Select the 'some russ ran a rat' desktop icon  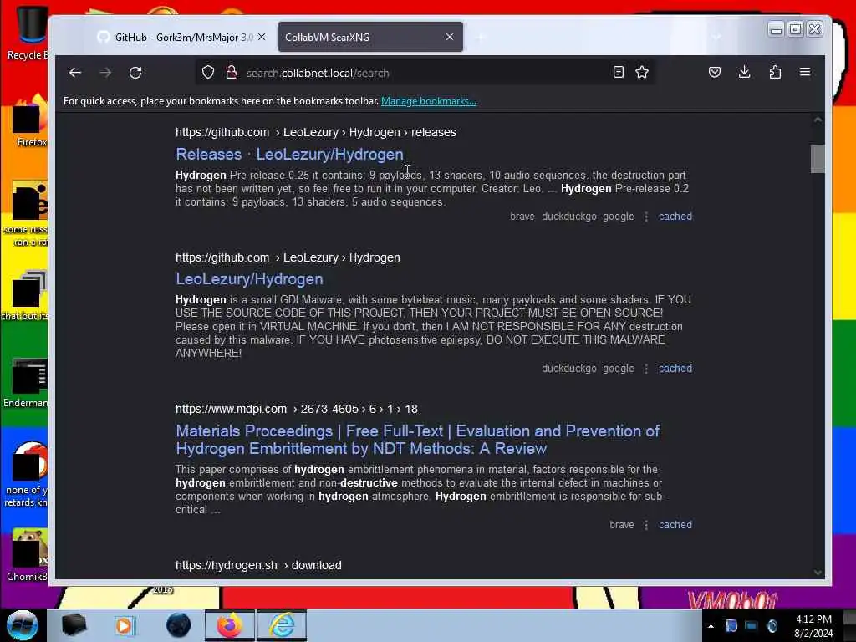click(26, 215)
